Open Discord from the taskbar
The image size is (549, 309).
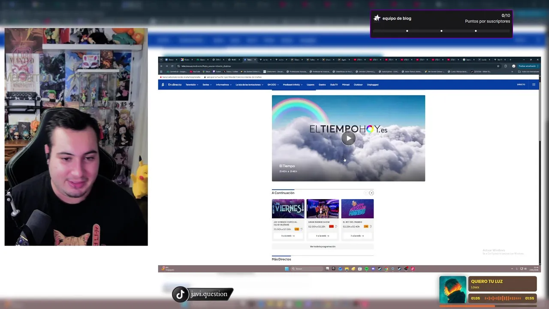[373, 269]
